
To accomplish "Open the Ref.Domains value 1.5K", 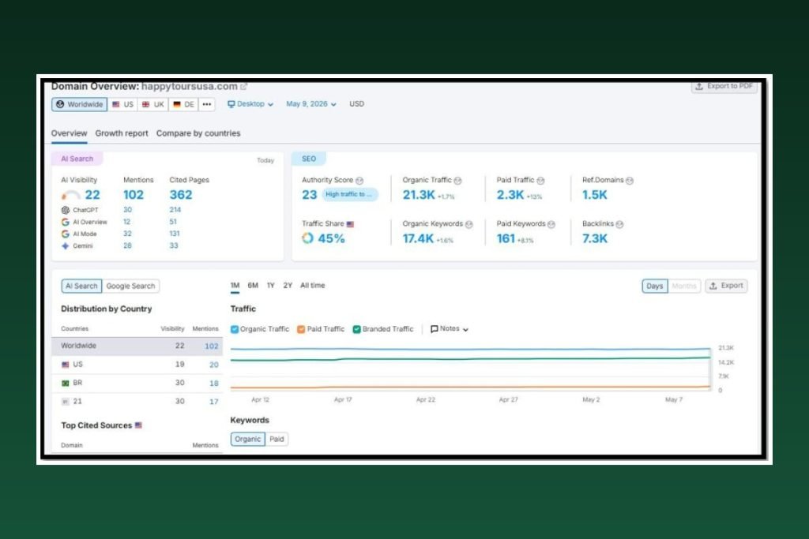I will (x=594, y=195).
